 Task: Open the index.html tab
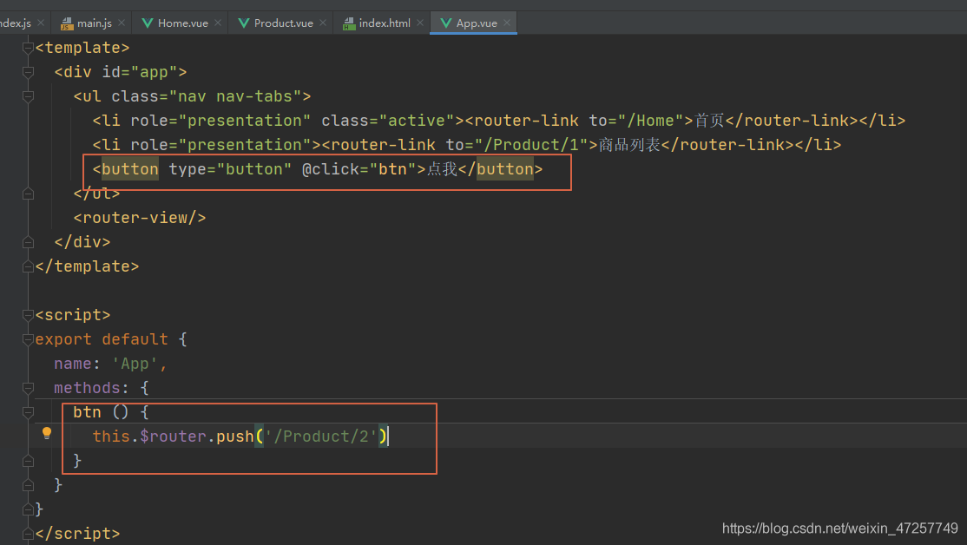tap(385, 23)
